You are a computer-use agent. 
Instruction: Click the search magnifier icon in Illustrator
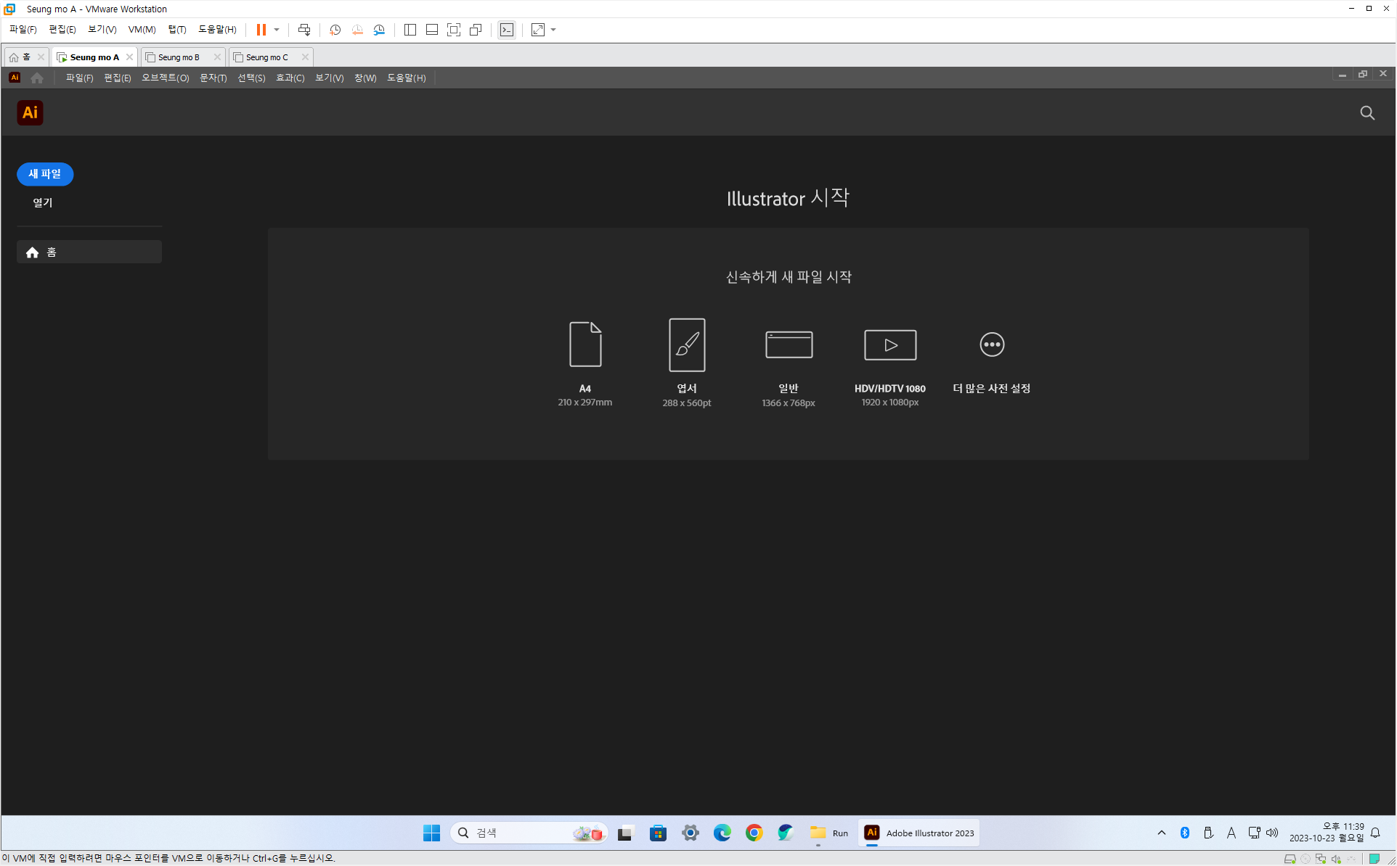pyautogui.click(x=1367, y=113)
